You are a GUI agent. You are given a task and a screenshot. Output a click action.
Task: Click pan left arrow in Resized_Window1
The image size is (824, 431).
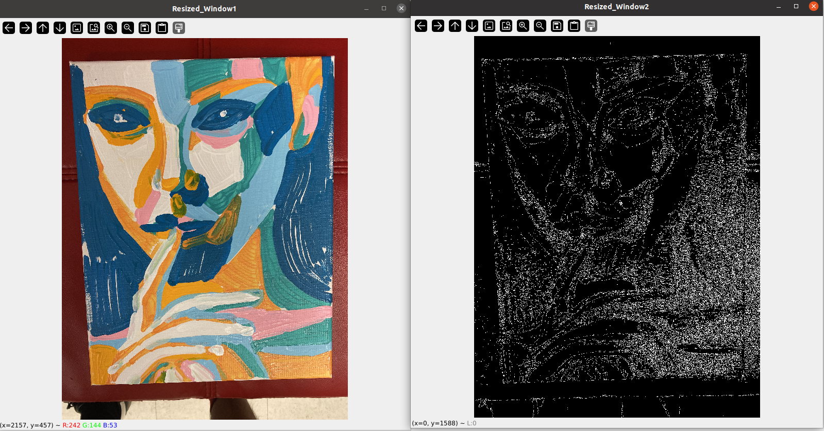tap(9, 28)
